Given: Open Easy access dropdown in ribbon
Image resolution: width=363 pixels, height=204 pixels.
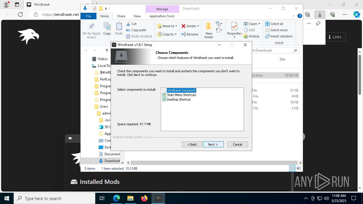Looking at the screenshot, I should pos(219,30).
